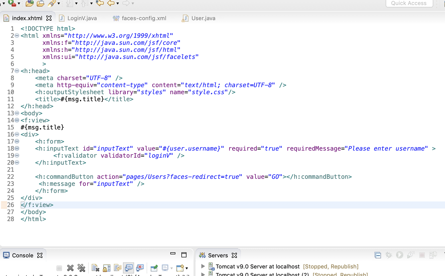Collapse the h:head fold marker
The height and width of the screenshot is (276, 445).
[x=17, y=71]
